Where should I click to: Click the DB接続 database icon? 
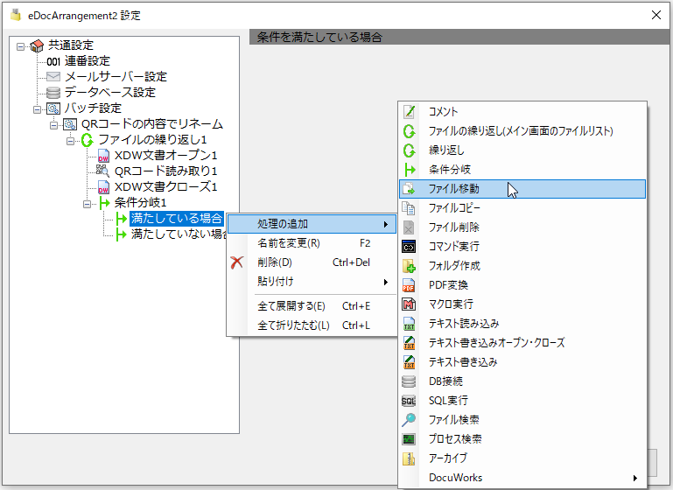pos(409,381)
